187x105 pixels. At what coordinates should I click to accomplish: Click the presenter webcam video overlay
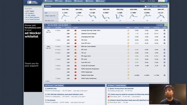click(x=167, y=94)
